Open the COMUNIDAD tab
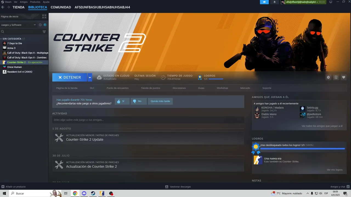 click(x=61, y=7)
